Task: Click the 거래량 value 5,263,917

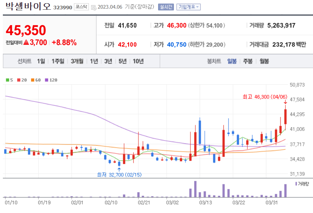Action: pyautogui.click(x=281, y=25)
